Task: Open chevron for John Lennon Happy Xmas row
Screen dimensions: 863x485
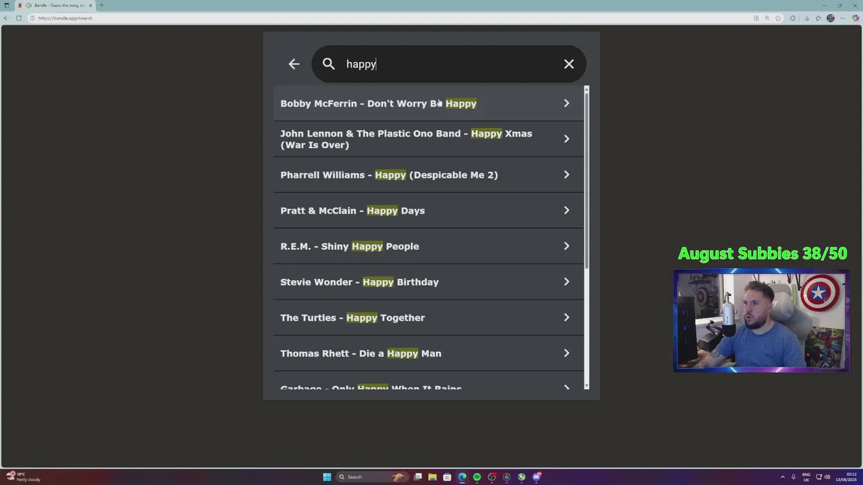Action: (566, 139)
